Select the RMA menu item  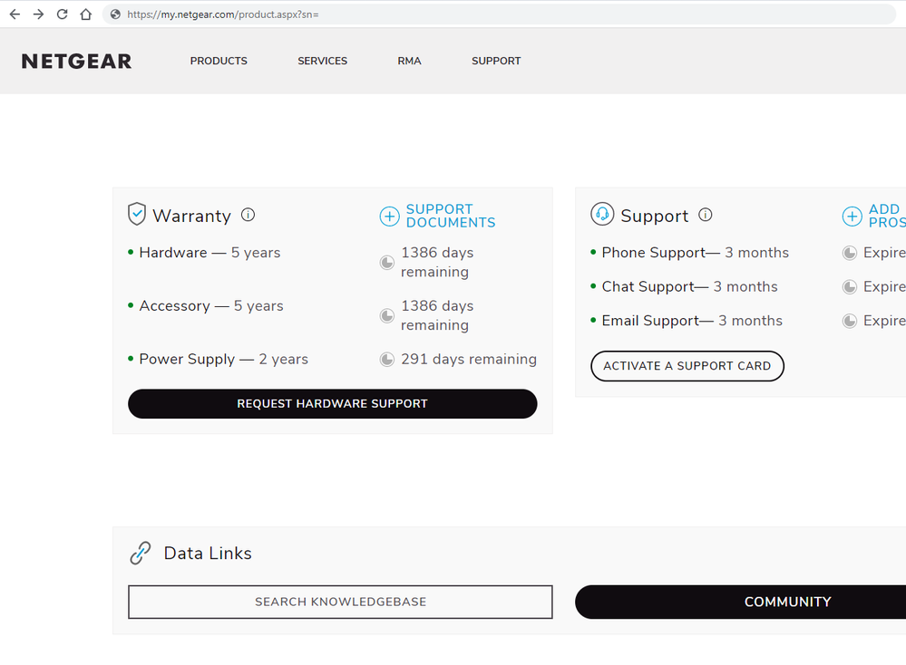tap(409, 61)
